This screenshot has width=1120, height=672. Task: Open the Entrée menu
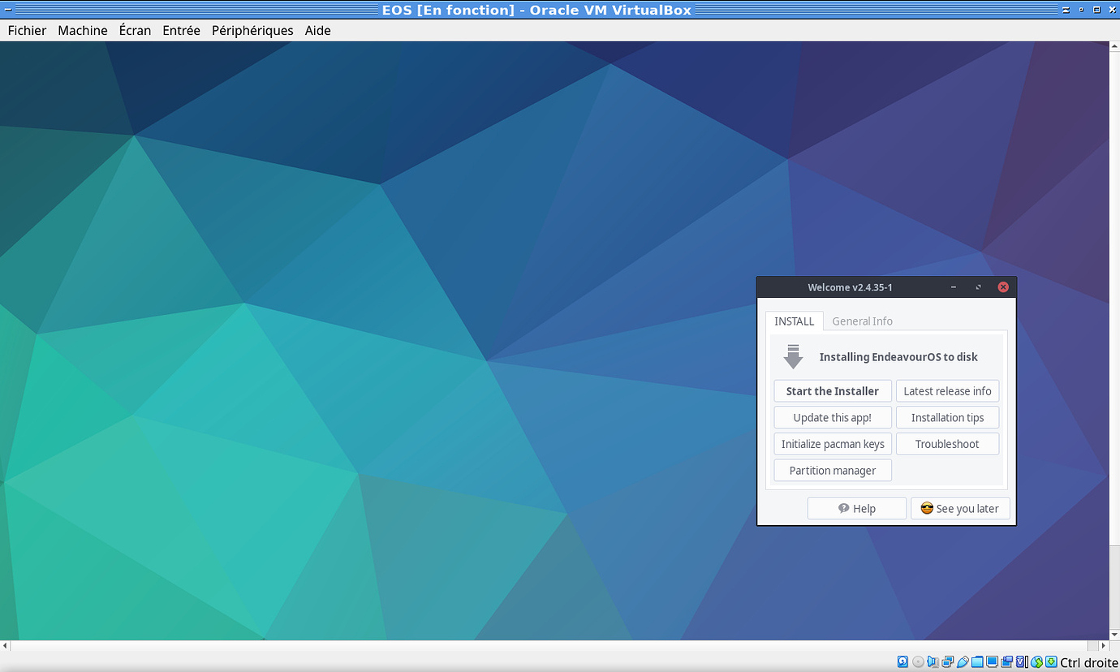181,30
